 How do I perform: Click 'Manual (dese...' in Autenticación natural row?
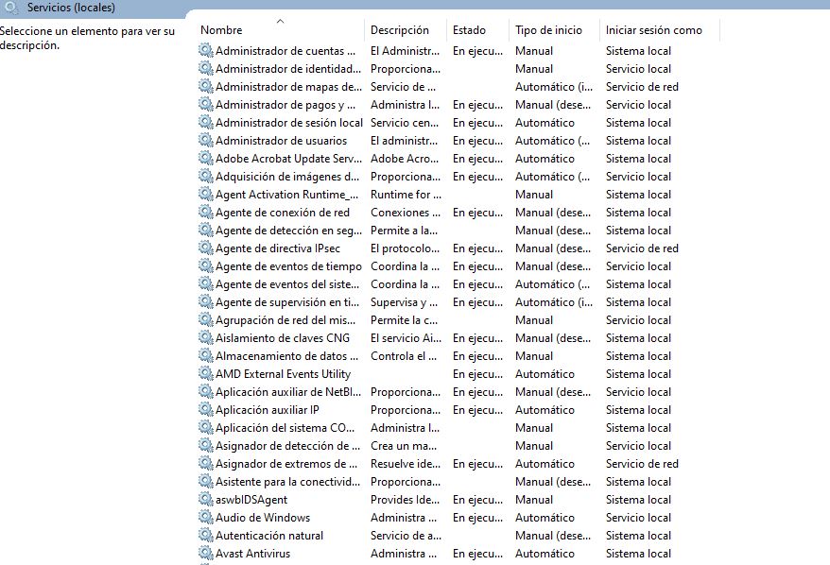[553, 536]
